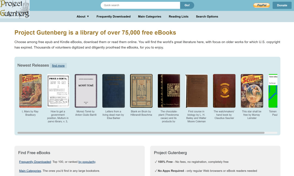Screen dimensions: 294x176
Task: Click the Donate button
Action: pyautogui.click(x=282, y=5)
